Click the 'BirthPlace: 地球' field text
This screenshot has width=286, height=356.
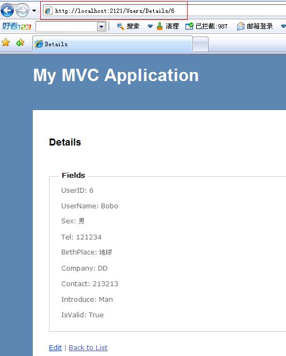coord(87,252)
